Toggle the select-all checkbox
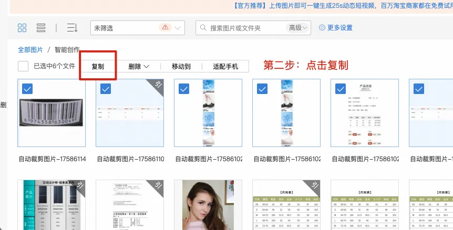Screen dimensions: 453x230 pos(23,66)
